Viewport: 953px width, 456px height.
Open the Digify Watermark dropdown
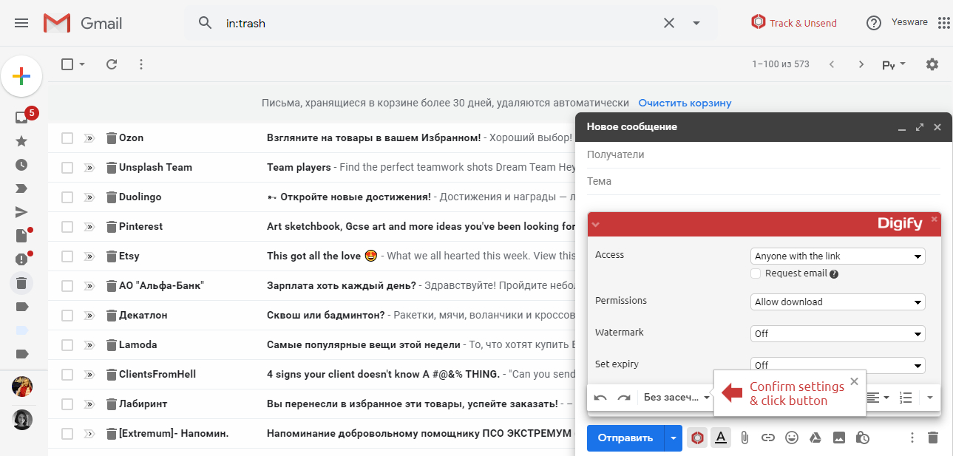click(838, 334)
